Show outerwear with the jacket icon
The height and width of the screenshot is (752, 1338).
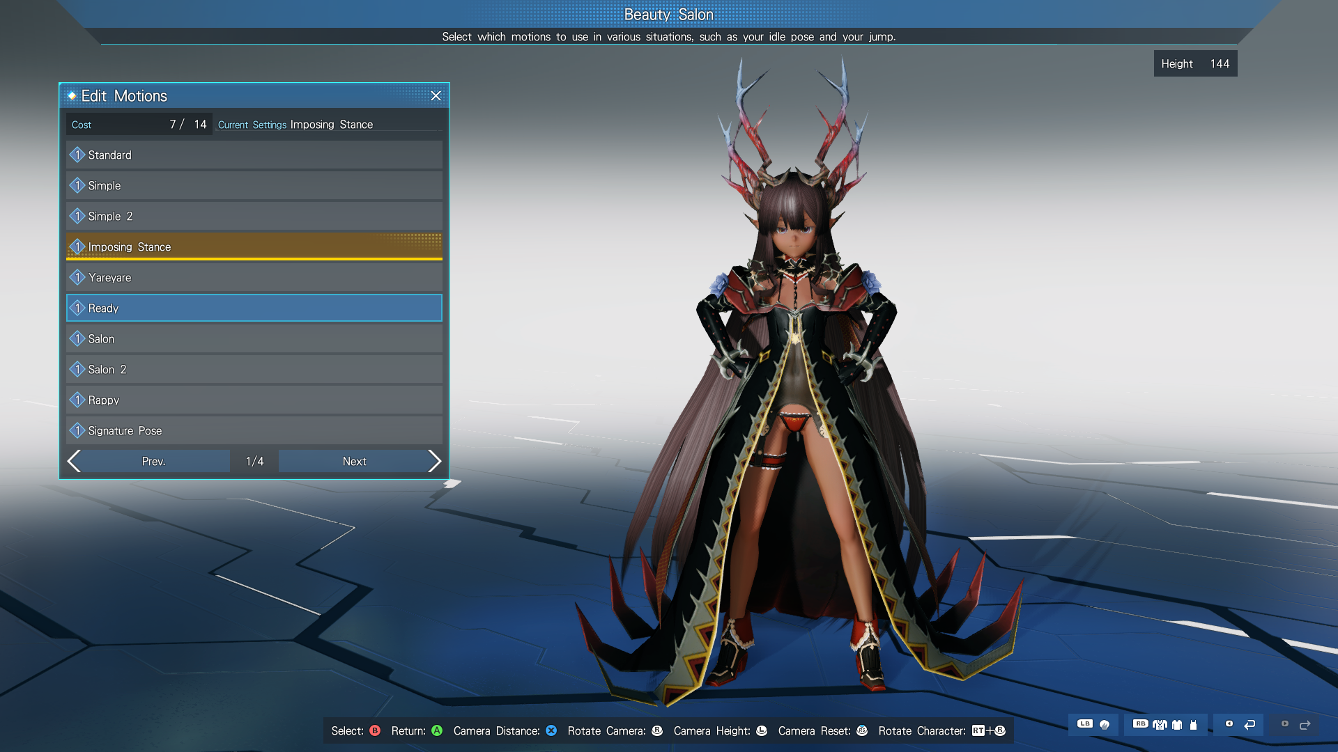point(1160,725)
